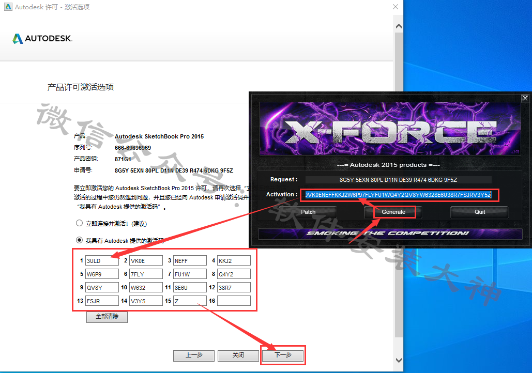Click the 关闭 close button
Screen dimensions: 532x373
[x=238, y=355]
